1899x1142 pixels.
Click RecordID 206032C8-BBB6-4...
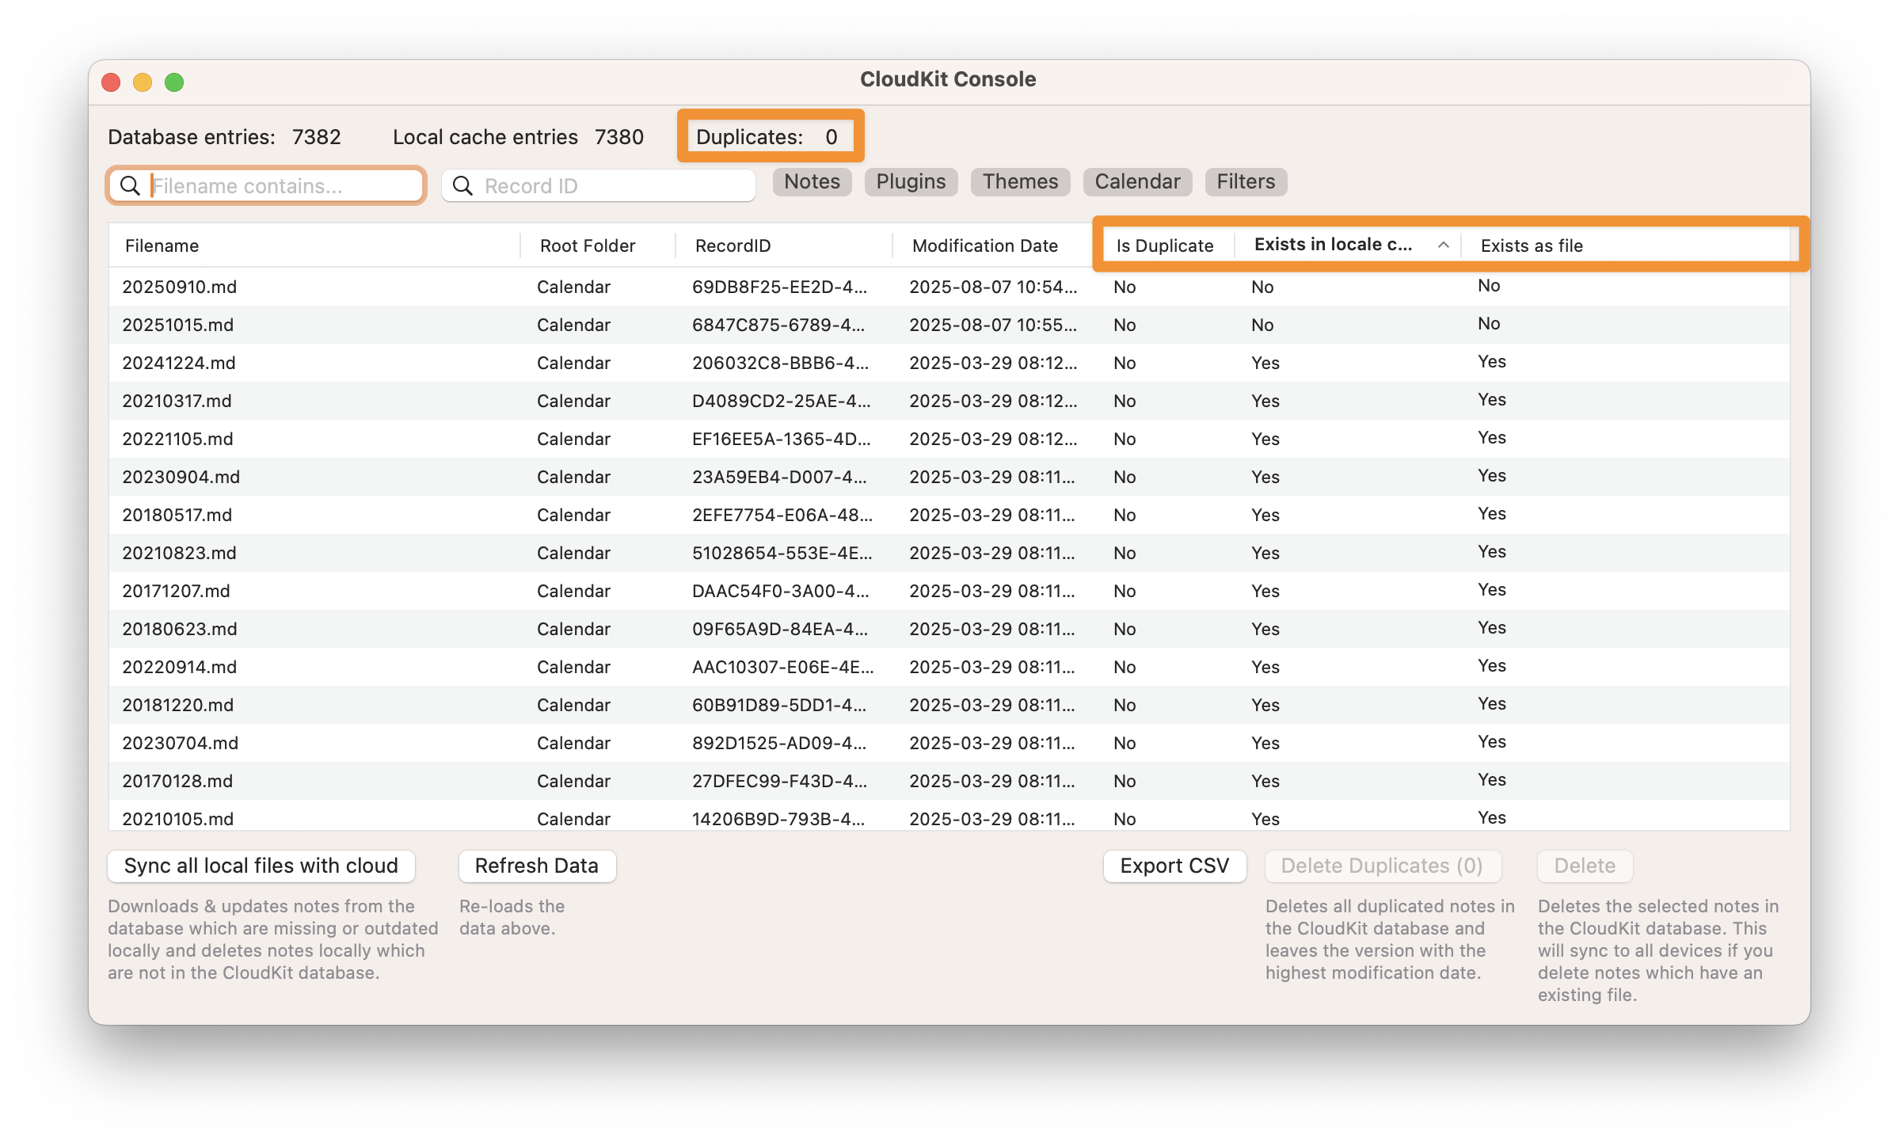point(780,363)
